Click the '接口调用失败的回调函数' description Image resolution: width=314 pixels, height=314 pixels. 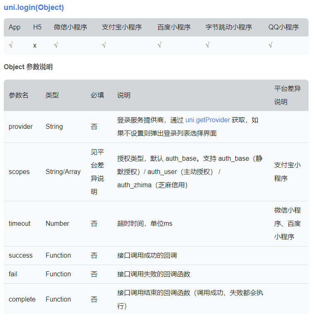pos(154,274)
